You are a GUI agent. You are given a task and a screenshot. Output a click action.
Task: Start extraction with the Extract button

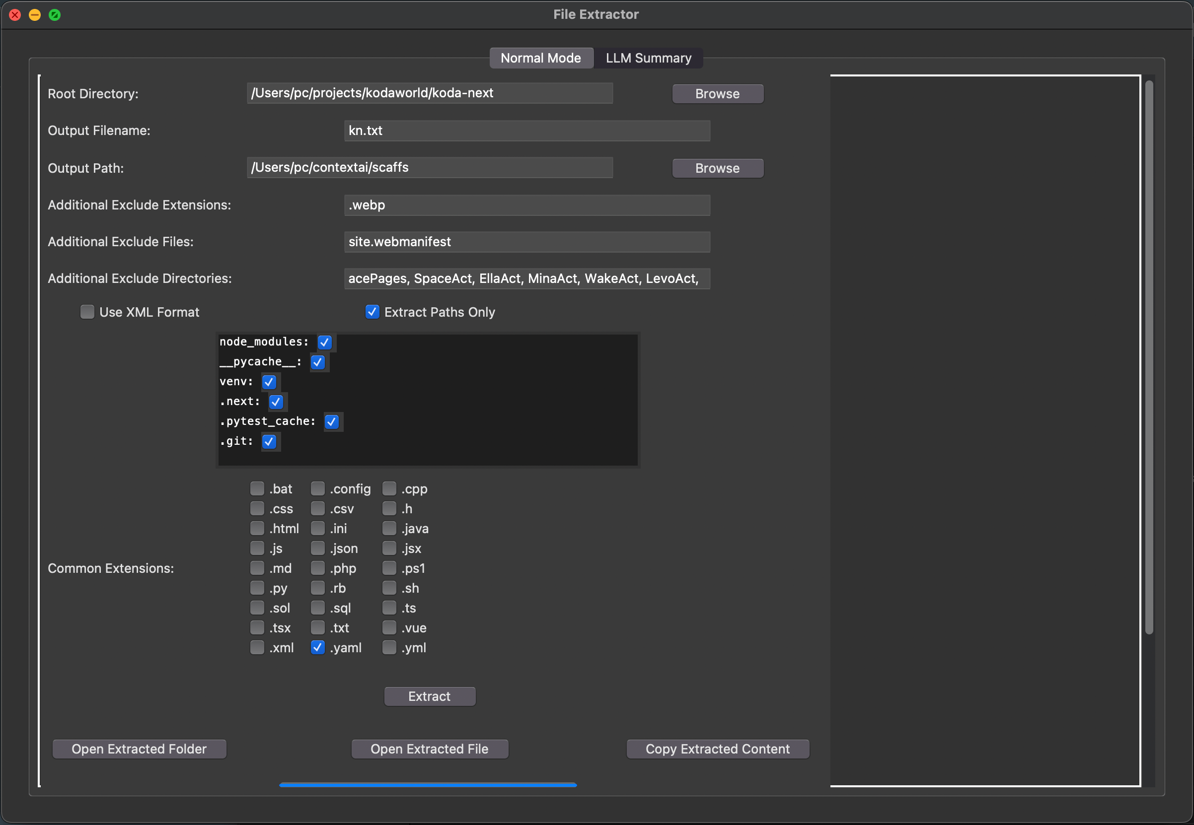pyautogui.click(x=430, y=696)
